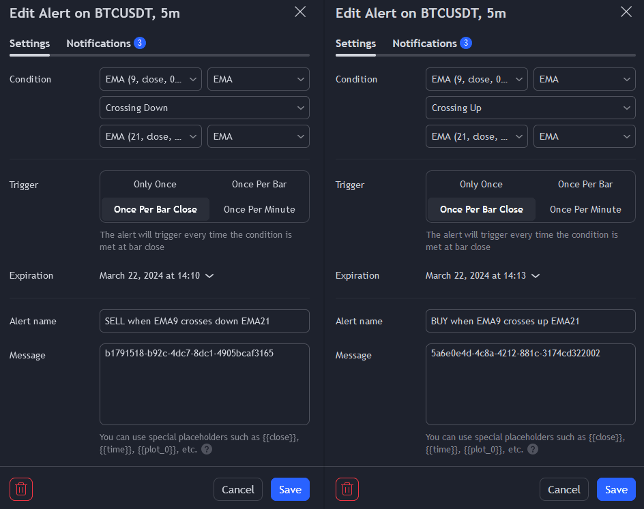Select Once Per Minute trigger in SELL alert
The height and width of the screenshot is (509, 644).
[259, 209]
